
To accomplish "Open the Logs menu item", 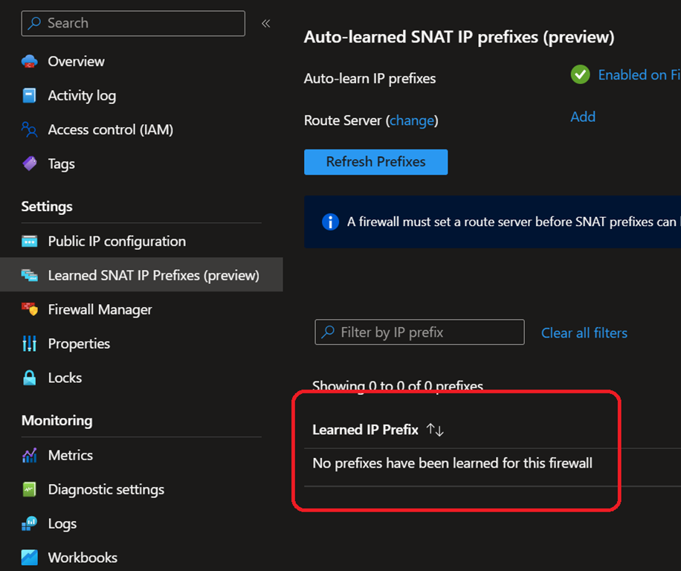I will 62,523.
